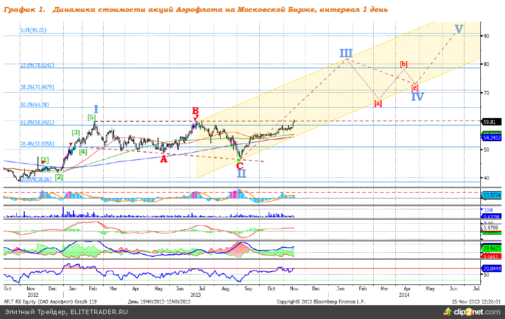505x319 pixels.
Task: Select the green subwave [1] label
Action: click(45, 160)
